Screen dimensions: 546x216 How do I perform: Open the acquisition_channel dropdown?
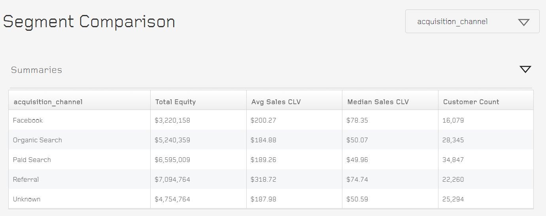click(472, 22)
